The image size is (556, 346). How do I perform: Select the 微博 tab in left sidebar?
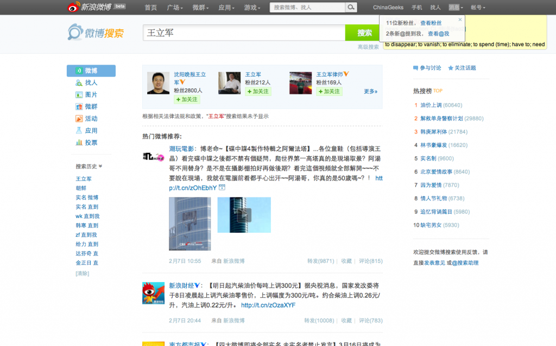coord(91,71)
